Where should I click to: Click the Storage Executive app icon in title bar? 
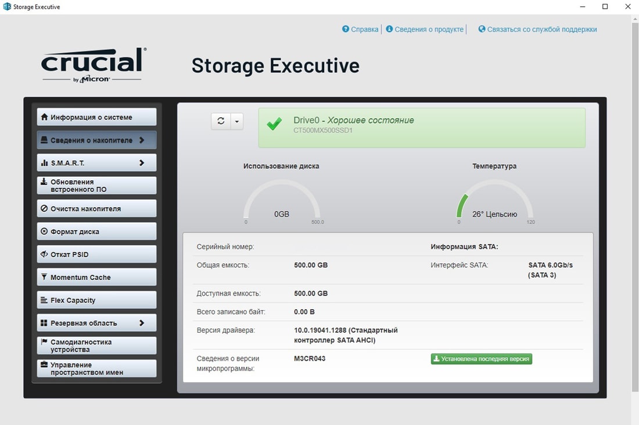coord(7,6)
